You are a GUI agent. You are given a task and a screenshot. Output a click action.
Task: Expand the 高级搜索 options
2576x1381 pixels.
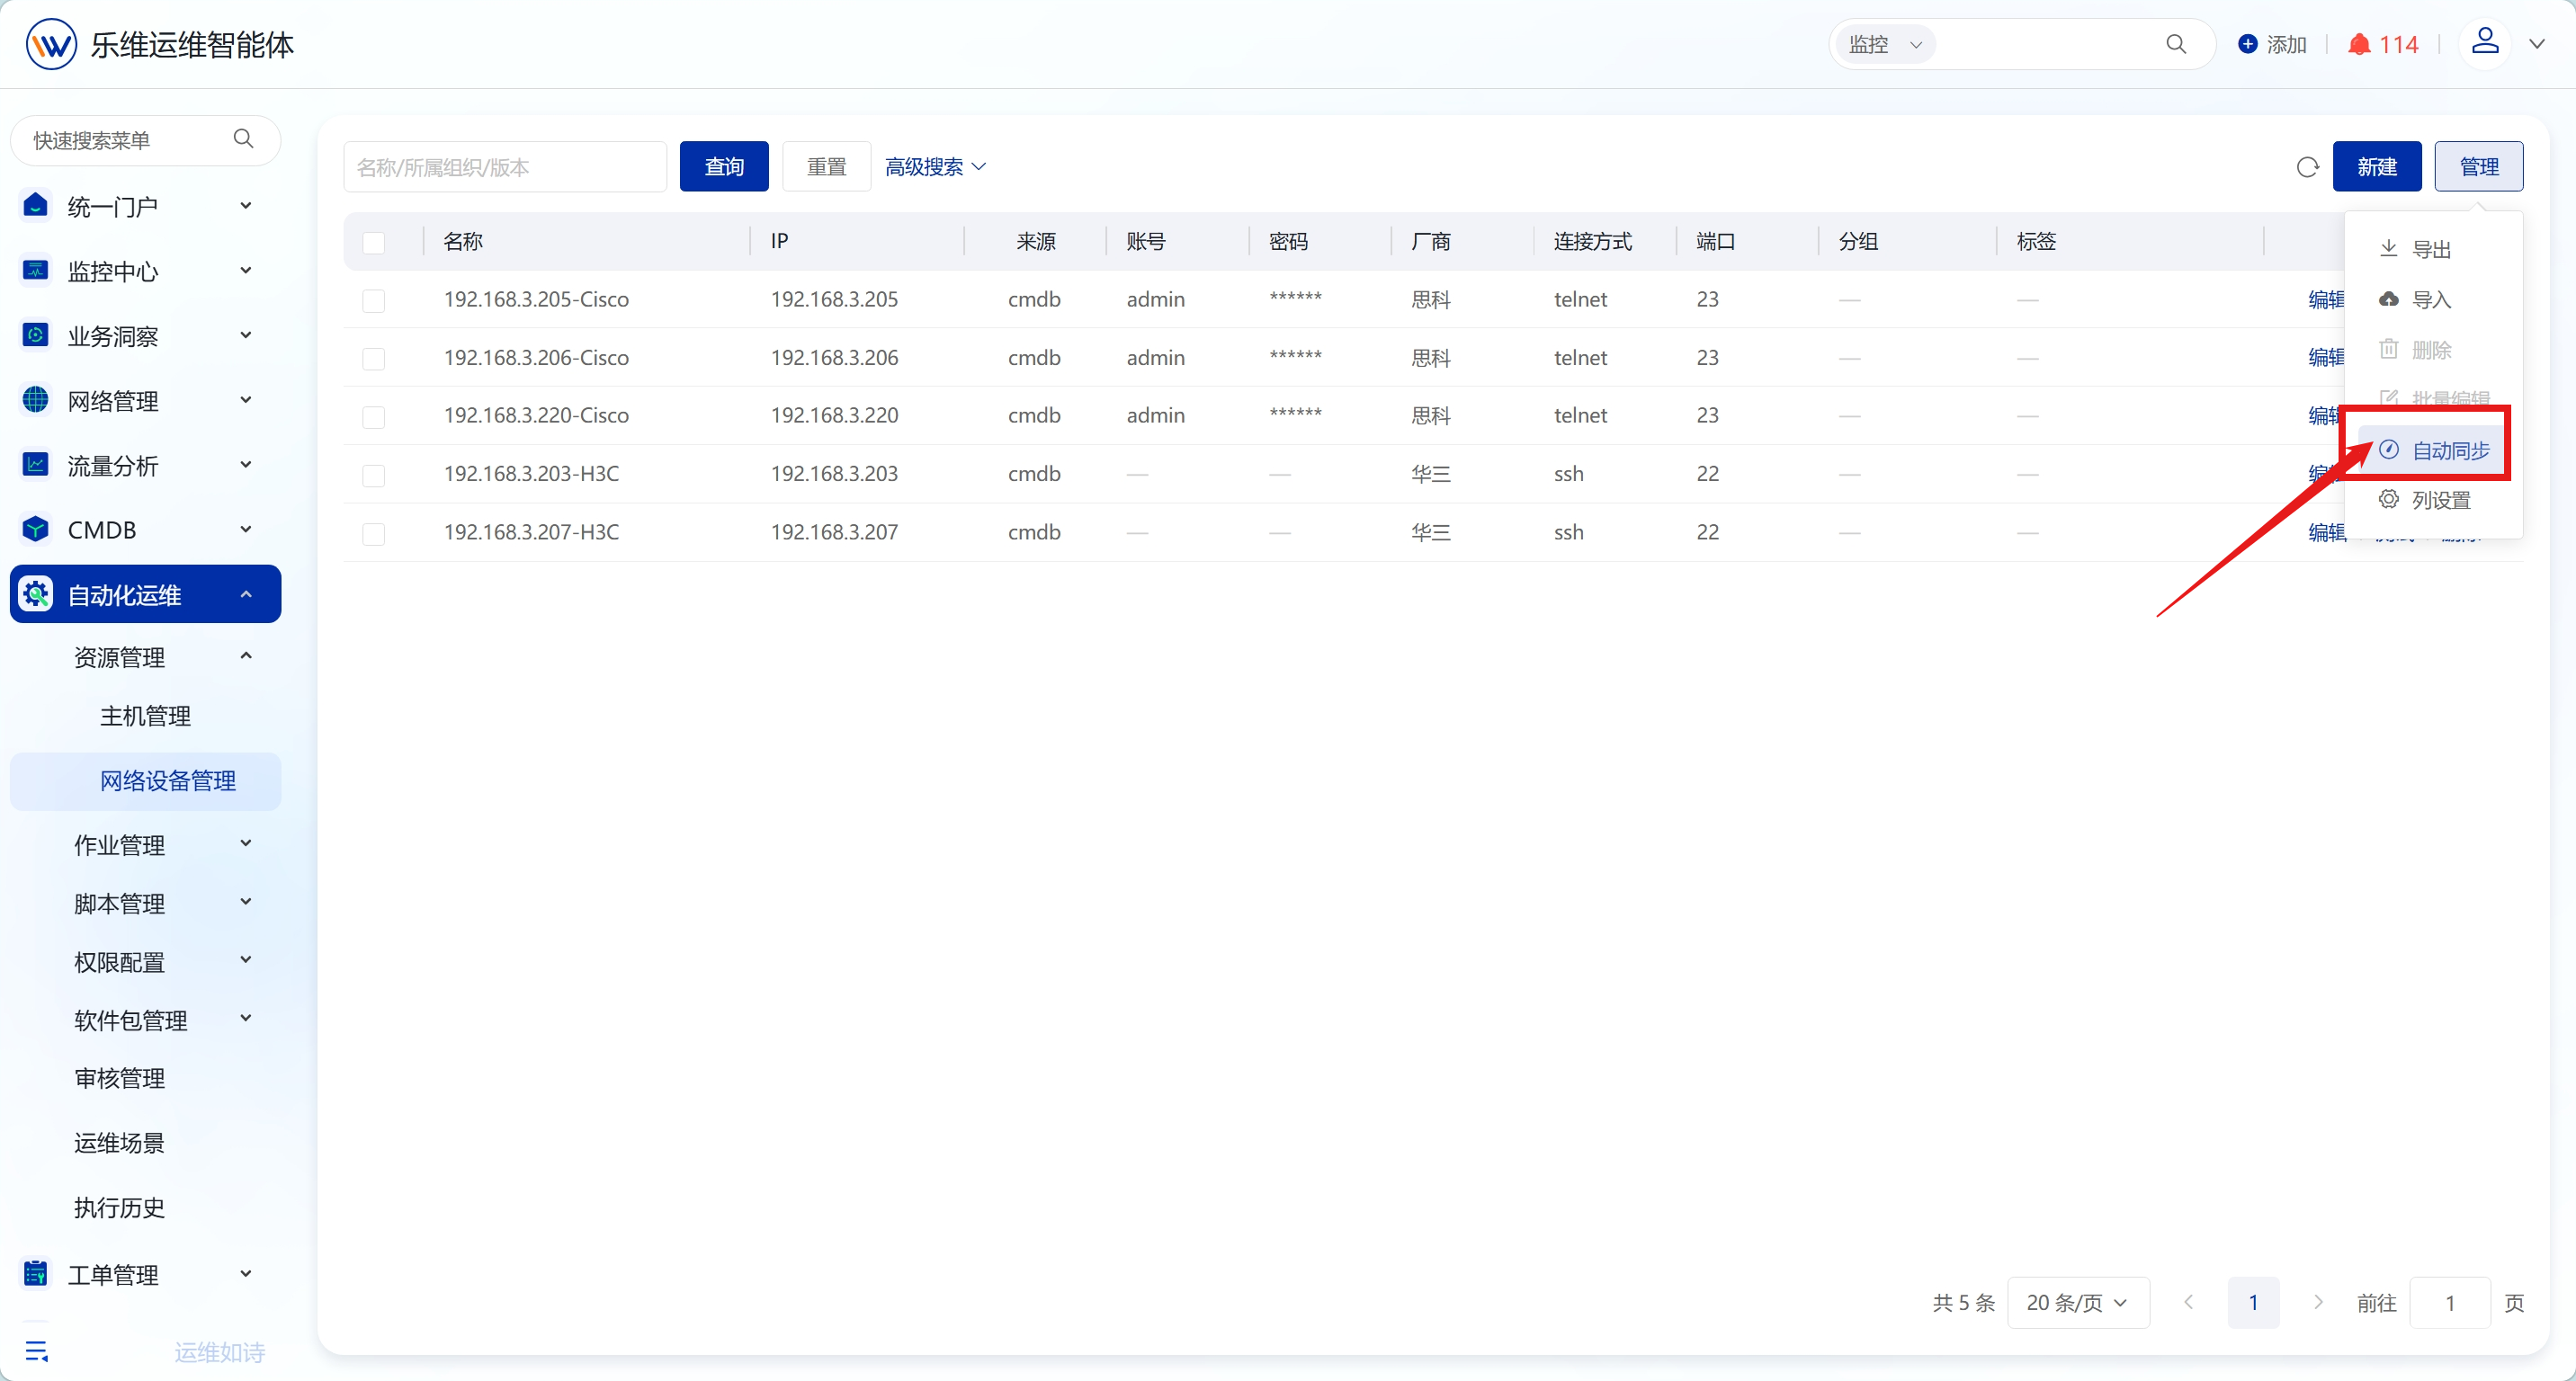point(936,167)
